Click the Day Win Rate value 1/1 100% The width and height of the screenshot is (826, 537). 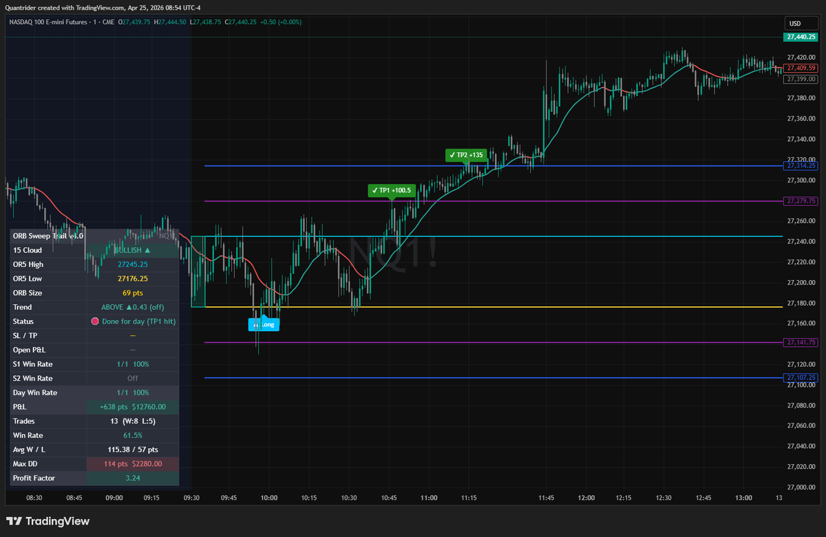(132, 392)
